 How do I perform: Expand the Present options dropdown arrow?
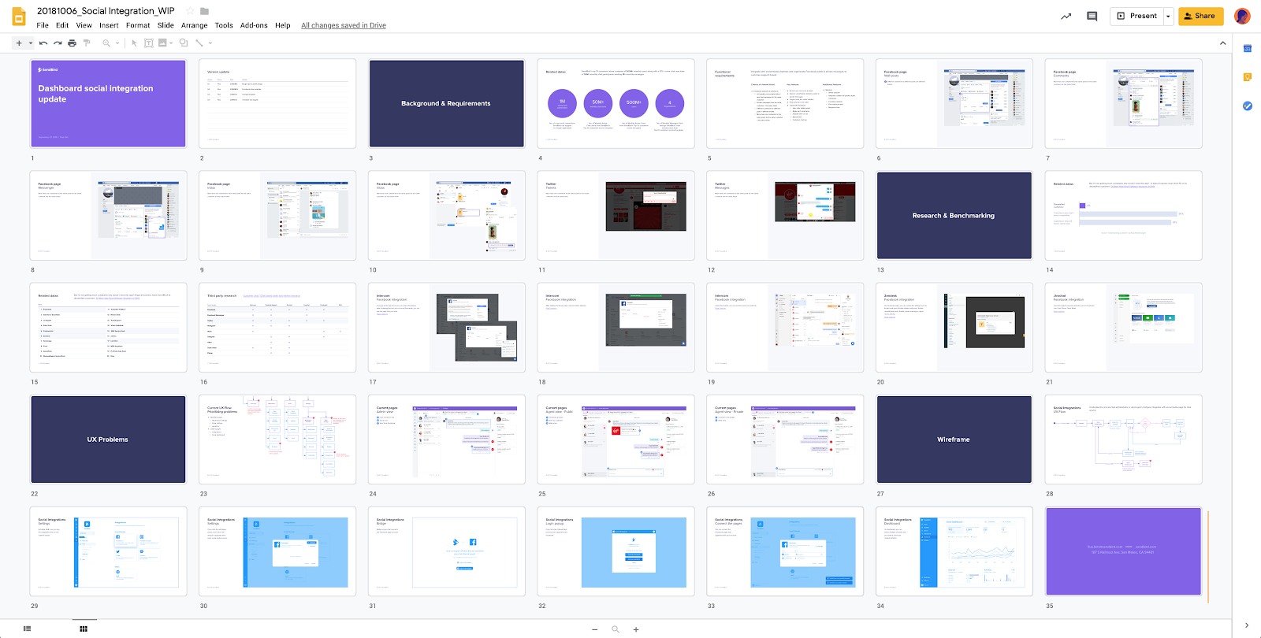tap(1168, 16)
